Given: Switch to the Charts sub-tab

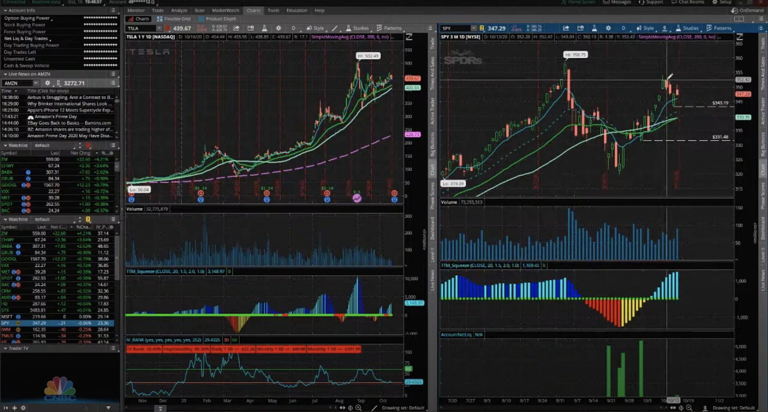Looking at the screenshot, I should tap(139, 19).
